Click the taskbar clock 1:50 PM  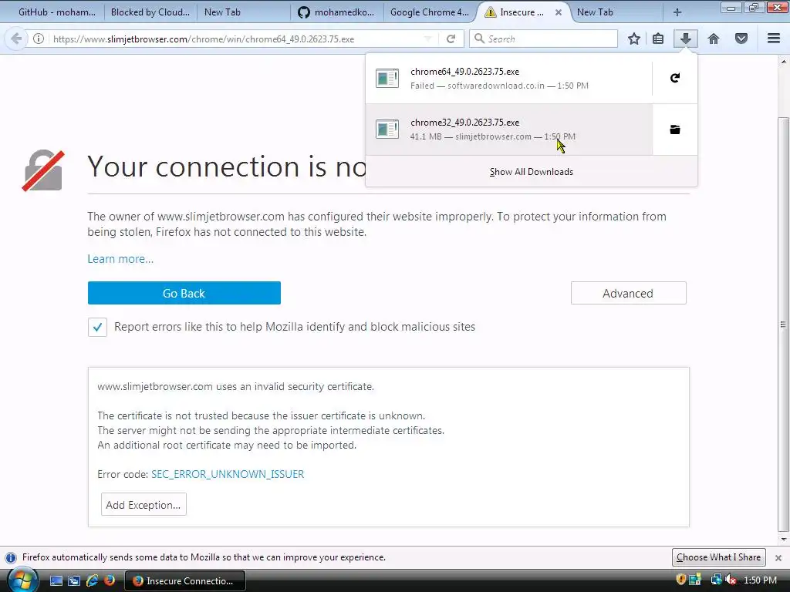(x=760, y=580)
